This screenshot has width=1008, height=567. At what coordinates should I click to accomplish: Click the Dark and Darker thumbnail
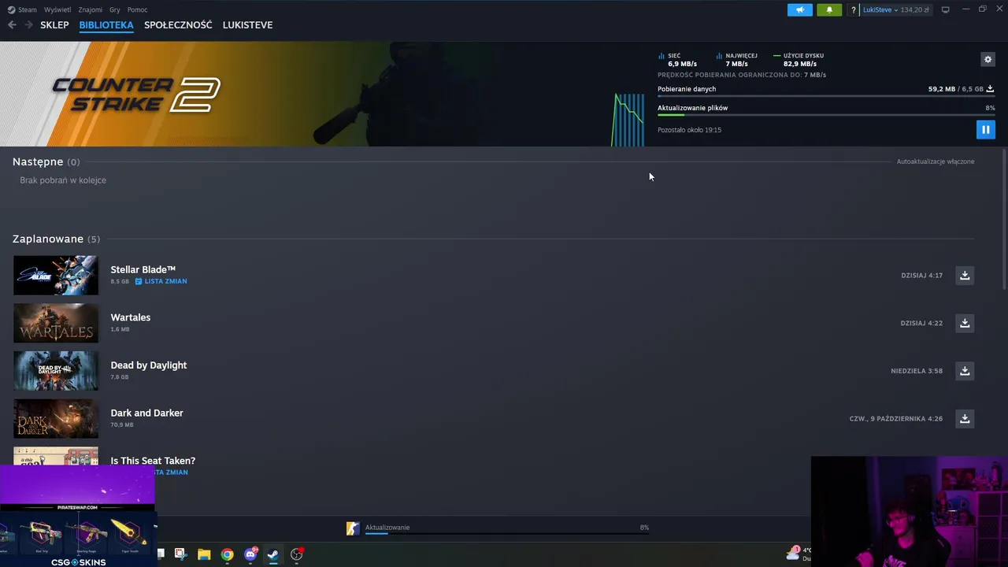point(56,418)
